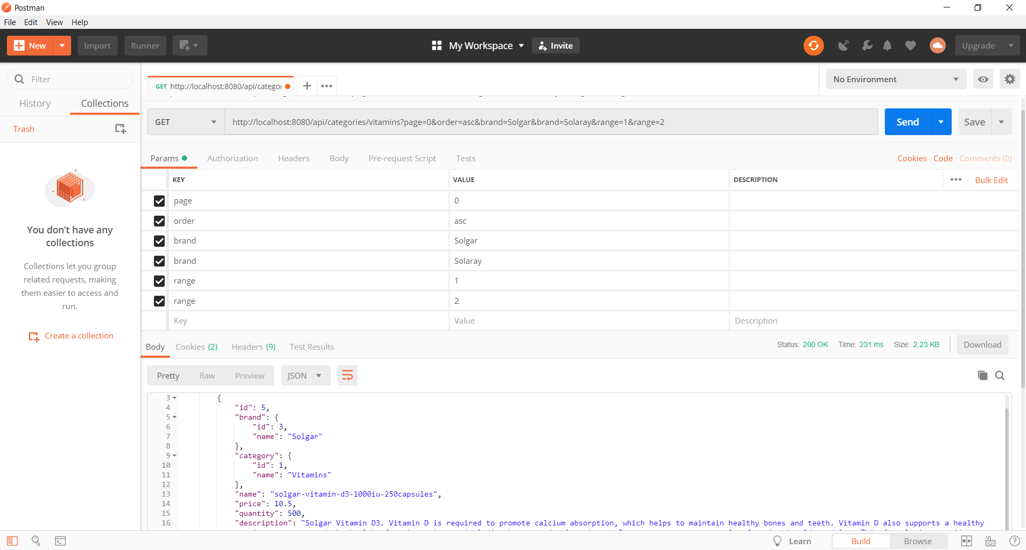Copy response body to clipboard icon
This screenshot has width=1026, height=550.
pyautogui.click(x=982, y=375)
